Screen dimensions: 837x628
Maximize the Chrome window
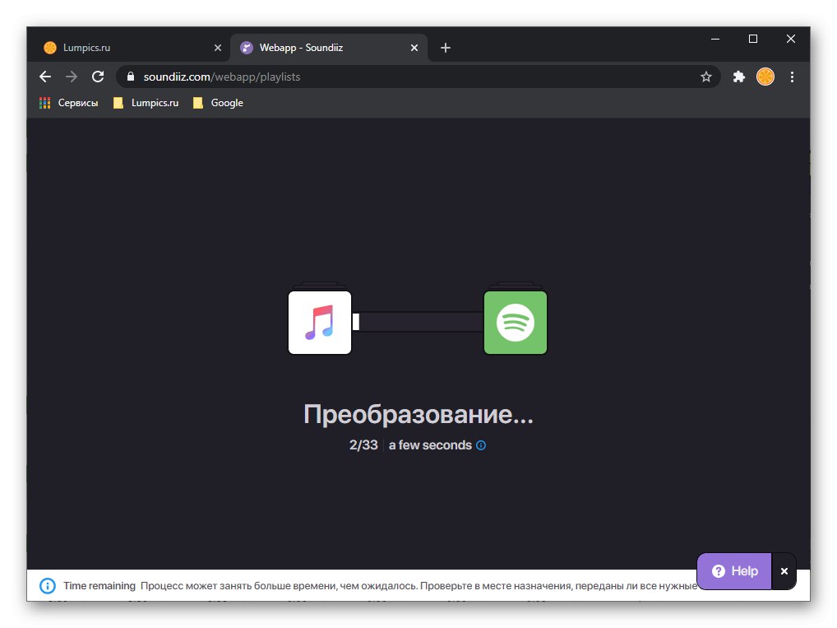coord(753,39)
